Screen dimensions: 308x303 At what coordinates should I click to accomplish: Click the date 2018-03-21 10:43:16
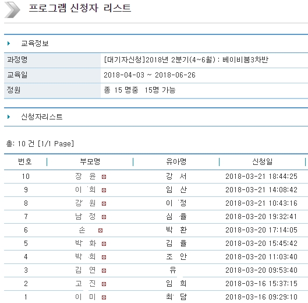coord(261,203)
